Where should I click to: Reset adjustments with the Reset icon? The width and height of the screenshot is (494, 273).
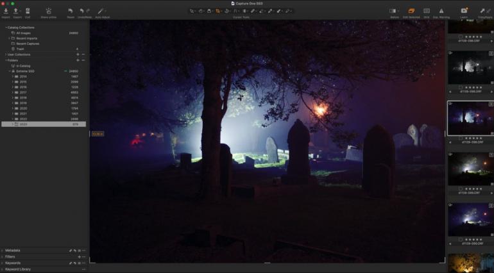tap(71, 11)
